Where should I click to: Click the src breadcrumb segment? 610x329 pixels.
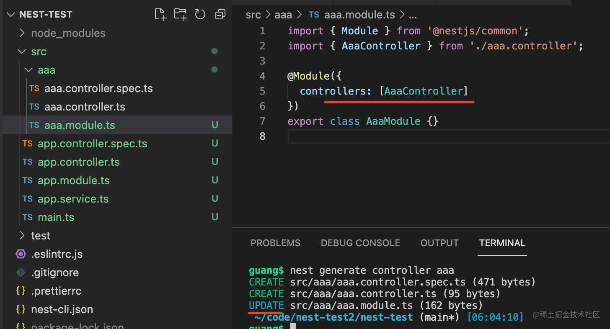(x=253, y=15)
